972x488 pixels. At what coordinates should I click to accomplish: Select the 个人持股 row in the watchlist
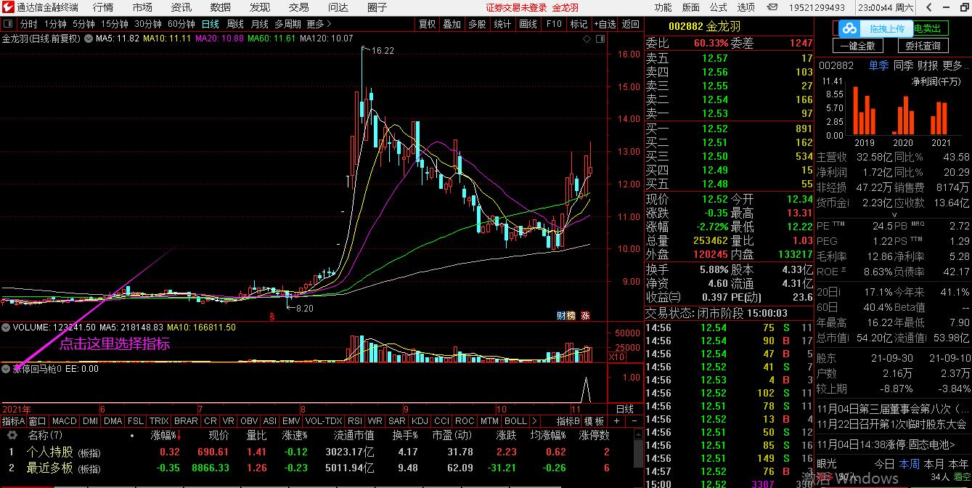[49, 452]
